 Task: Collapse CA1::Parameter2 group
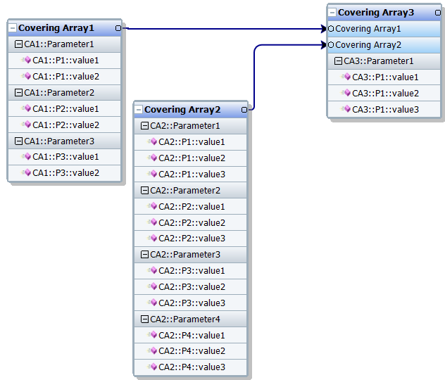(x=18, y=93)
